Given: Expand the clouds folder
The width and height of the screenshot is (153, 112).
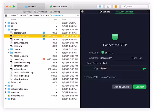Looking at the screenshot, I should pyautogui.click(x=8, y=49).
